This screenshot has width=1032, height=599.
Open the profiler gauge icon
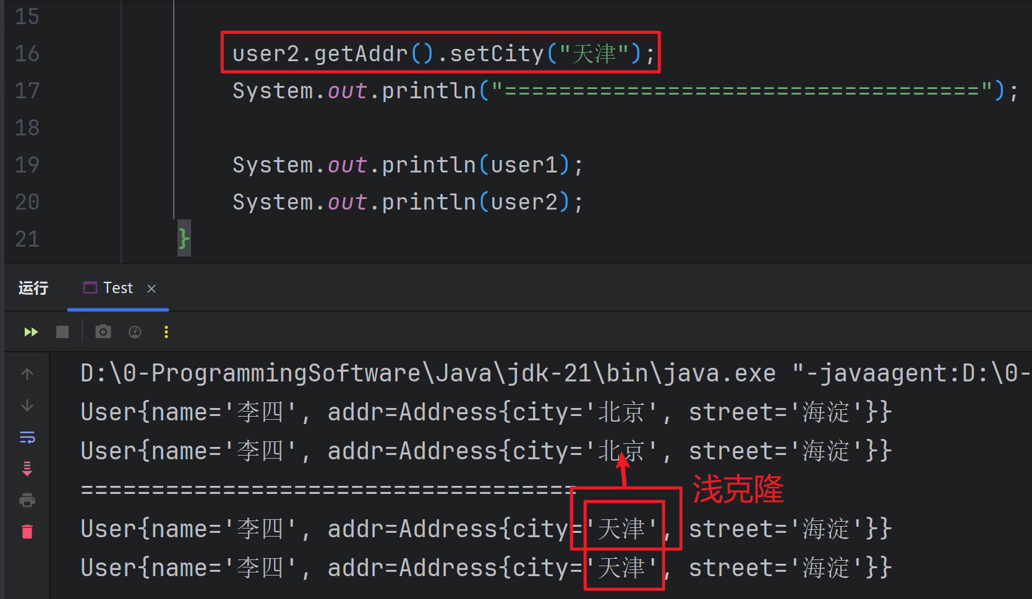click(135, 332)
